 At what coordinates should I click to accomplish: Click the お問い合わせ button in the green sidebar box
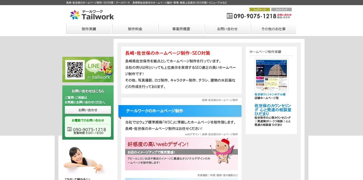pos(88,110)
